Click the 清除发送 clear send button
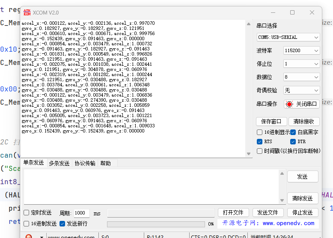The image size is (333, 238). [x=303, y=198]
